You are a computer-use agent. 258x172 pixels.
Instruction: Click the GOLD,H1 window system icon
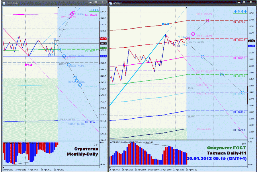(111, 3)
